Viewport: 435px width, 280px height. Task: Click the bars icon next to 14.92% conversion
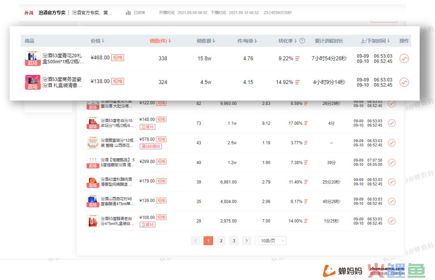click(x=298, y=82)
